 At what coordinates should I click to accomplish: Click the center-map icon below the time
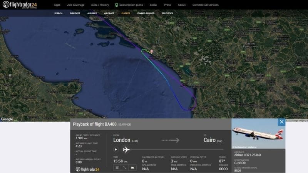tap(117, 168)
